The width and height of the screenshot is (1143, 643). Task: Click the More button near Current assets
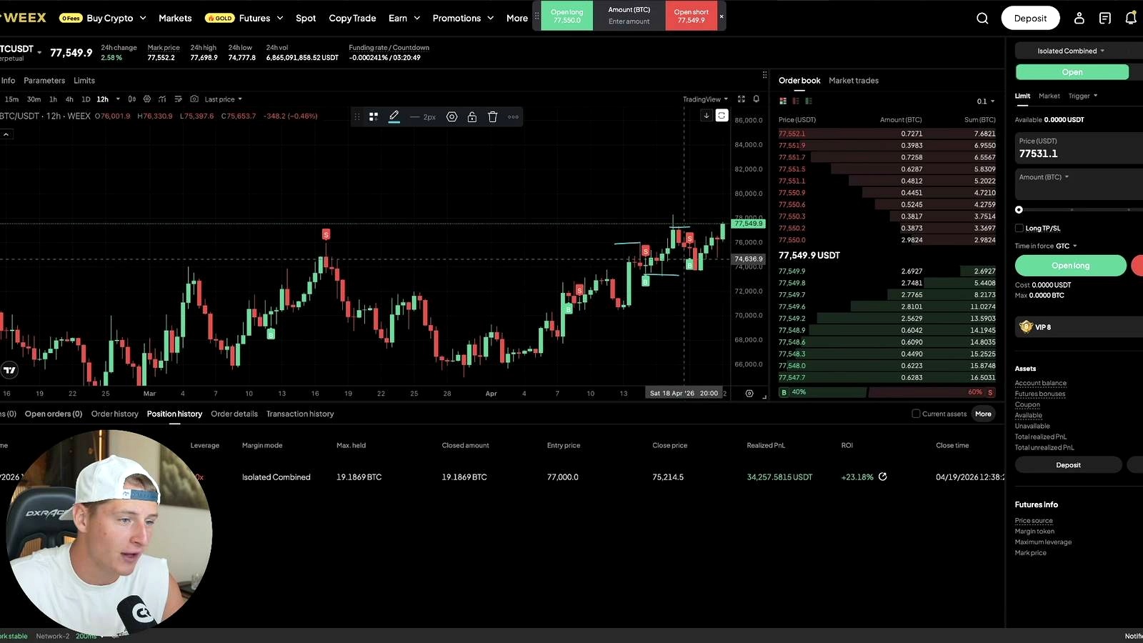(x=983, y=414)
